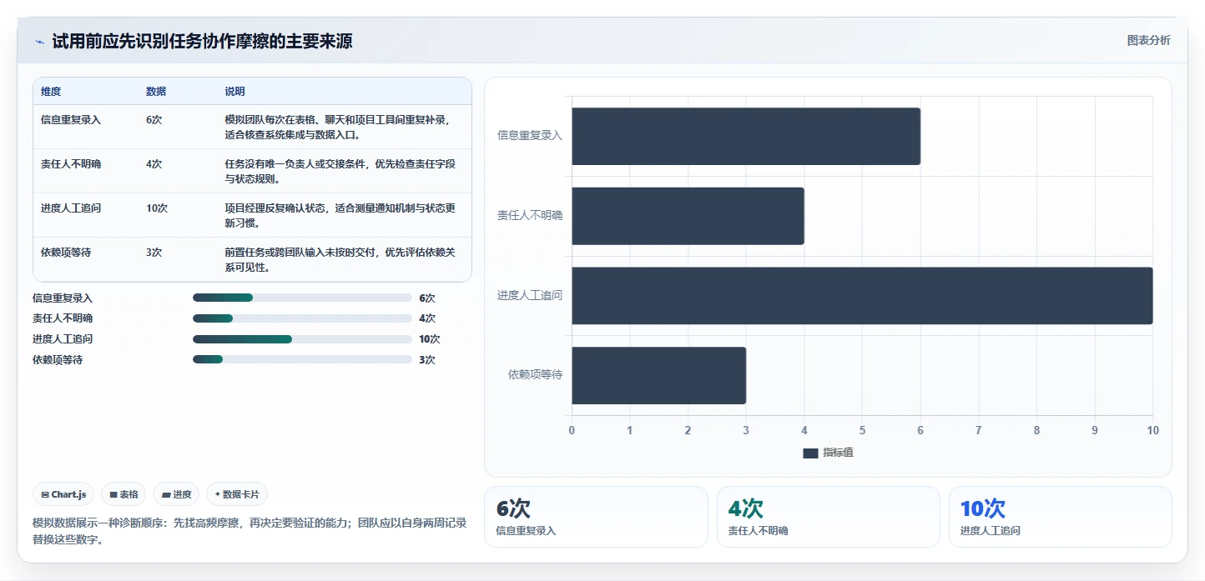The width and height of the screenshot is (1205, 581).
Task: Click the description starting 项目经理反复确认状态
Action: [x=340, y=215]
